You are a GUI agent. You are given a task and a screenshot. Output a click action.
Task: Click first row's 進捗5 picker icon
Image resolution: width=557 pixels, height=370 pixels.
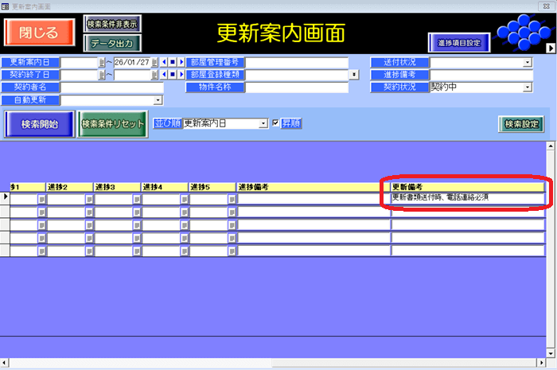(232, 199)
